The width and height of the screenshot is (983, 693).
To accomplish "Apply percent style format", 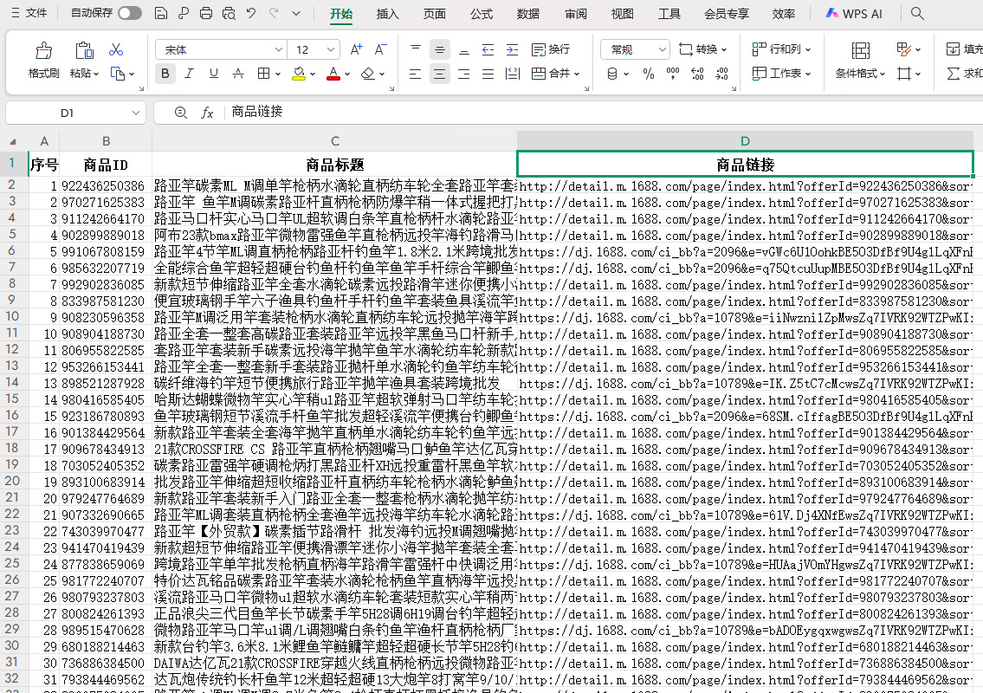I will pos(648,74).
